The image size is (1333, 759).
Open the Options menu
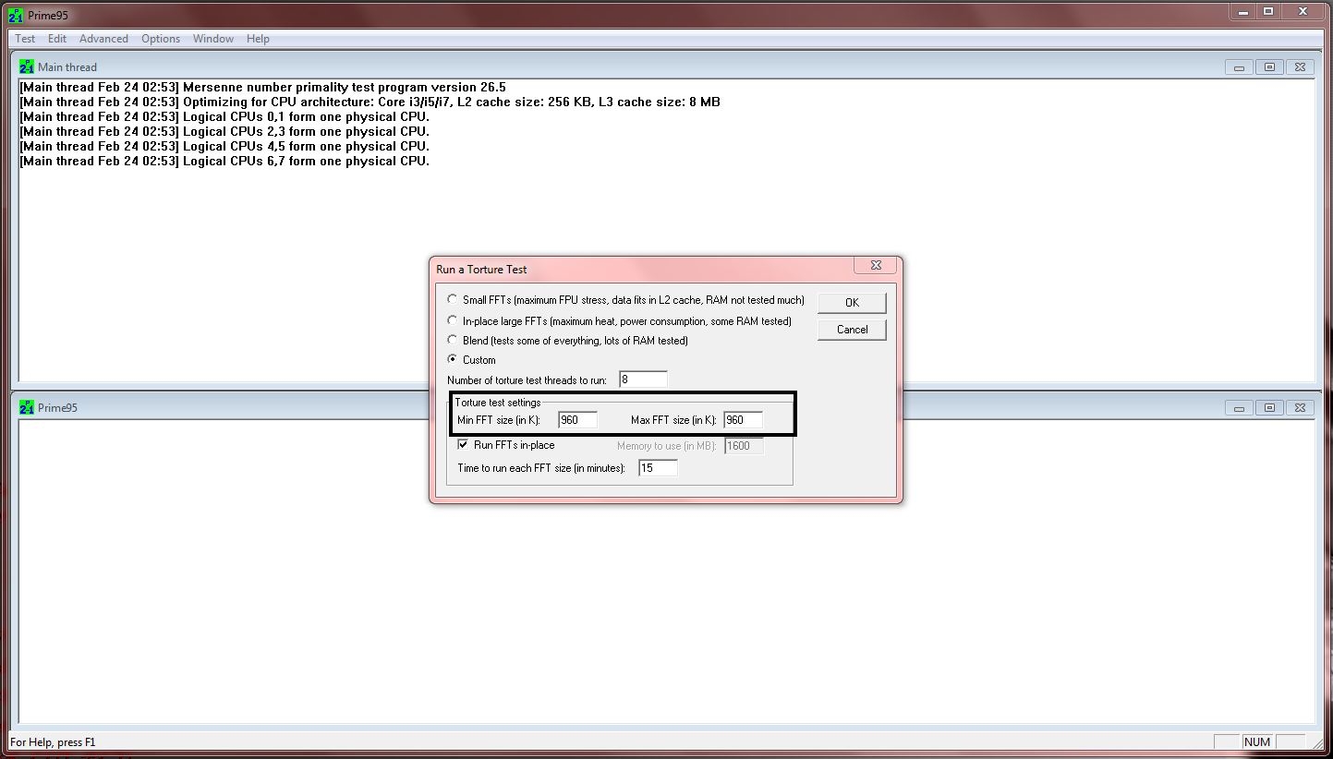[161, 39]
